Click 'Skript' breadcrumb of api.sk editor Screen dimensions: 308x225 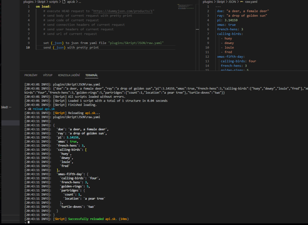[x=41, y=2]
